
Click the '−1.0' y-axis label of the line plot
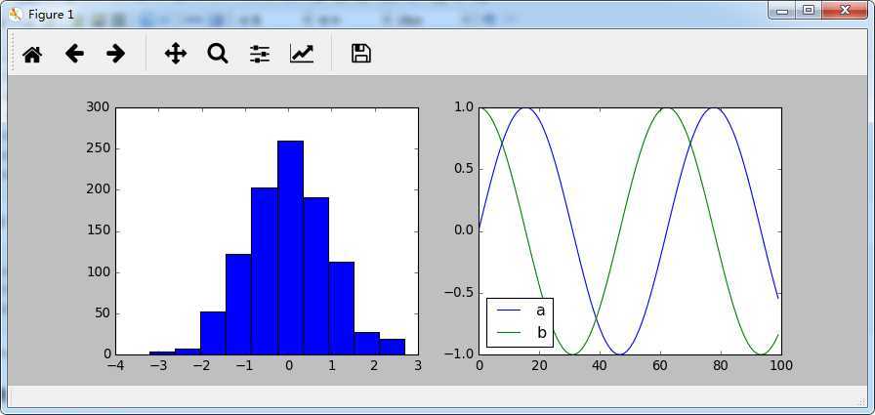coord(459,354)
